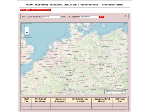Open the OpenStreetMap copyright link

coord(120,92)
